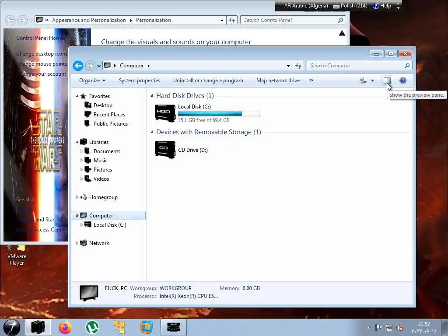Click the HDD icon of Local Disk (C:)

coord(165,113)
